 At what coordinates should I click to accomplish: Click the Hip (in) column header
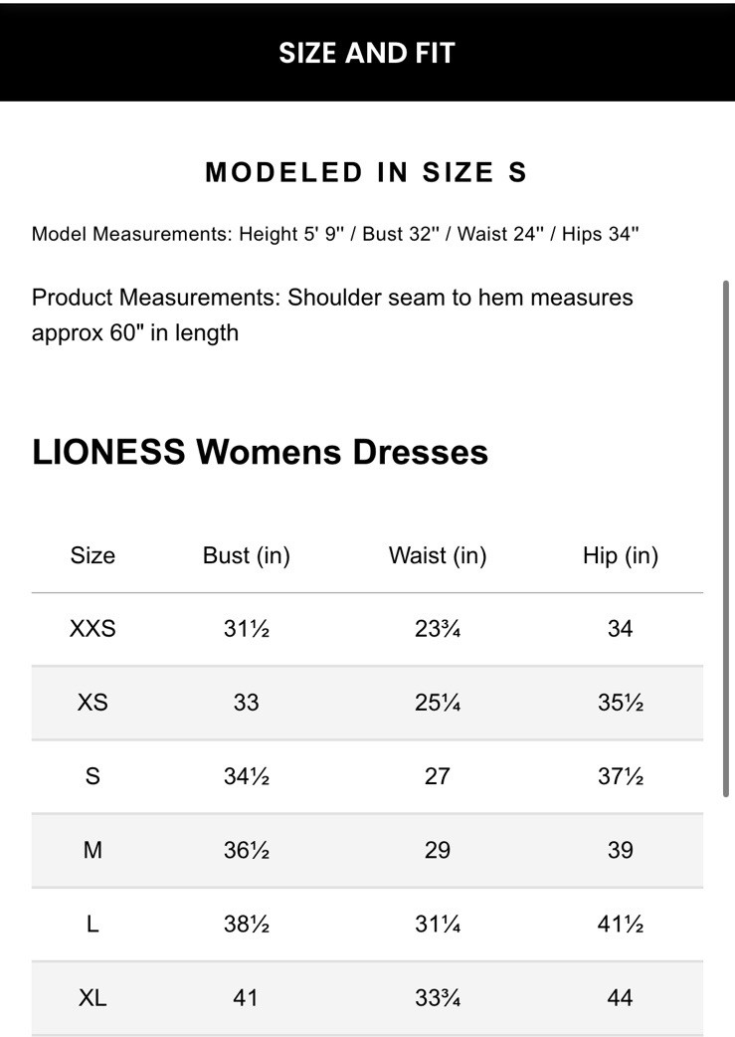click(x=620, y=555)
